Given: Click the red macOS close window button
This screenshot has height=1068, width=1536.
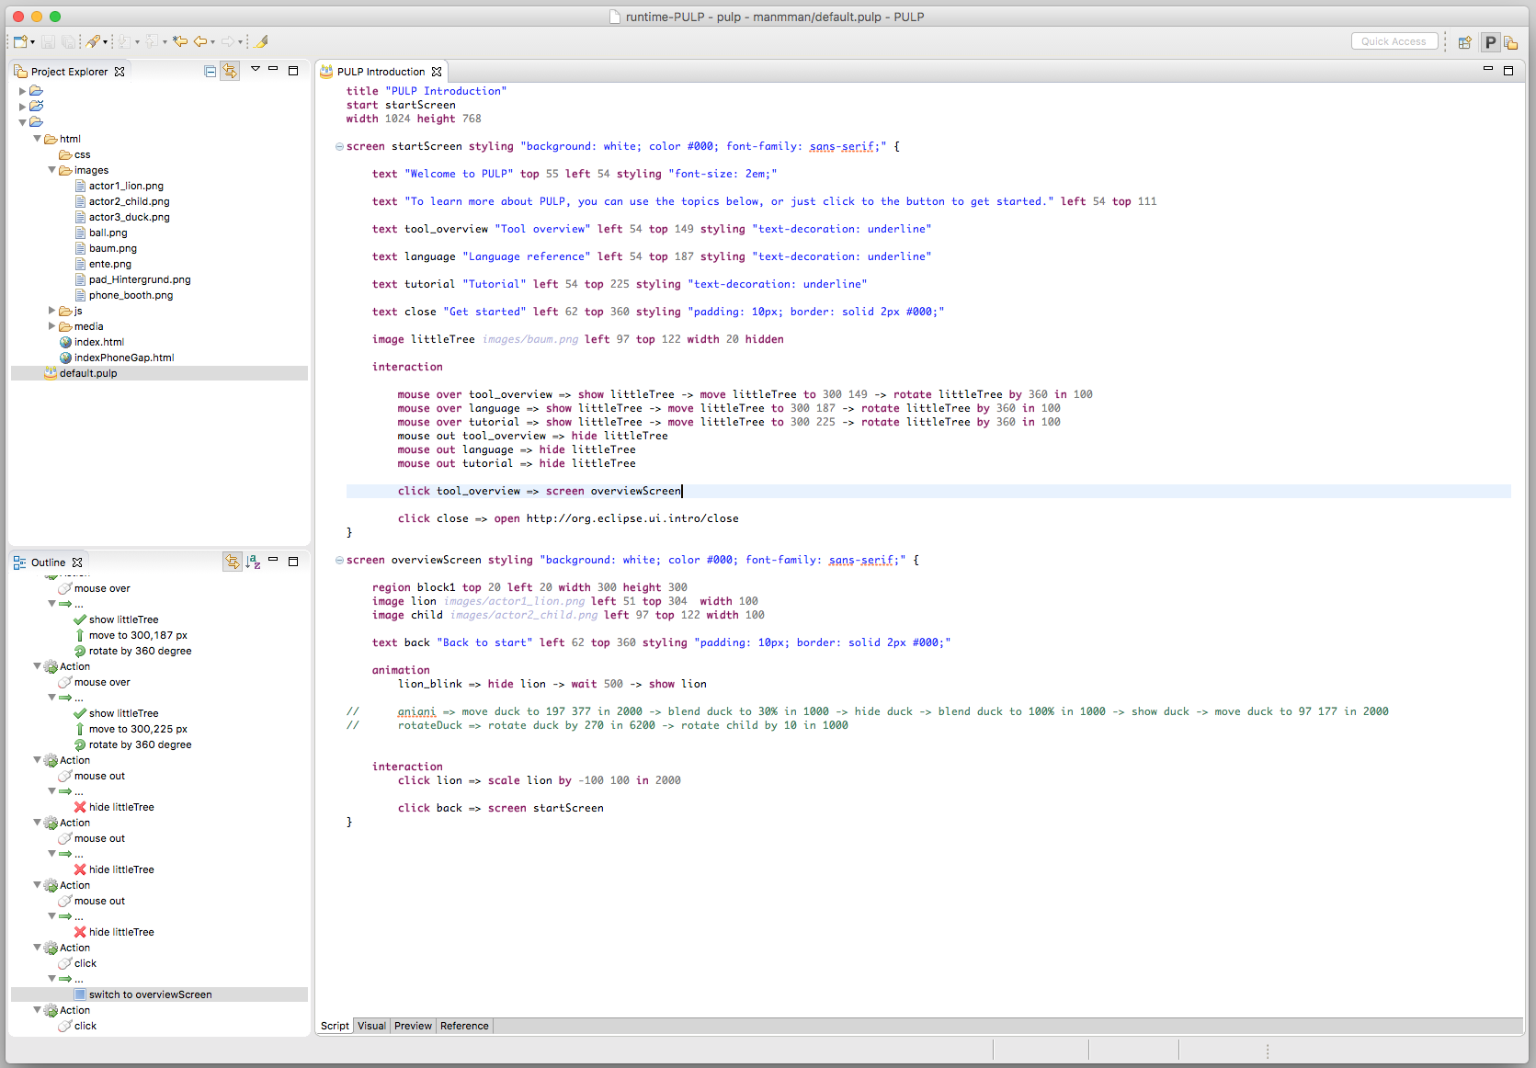Looking at the screenshot, I should click(x=18, y=17).
